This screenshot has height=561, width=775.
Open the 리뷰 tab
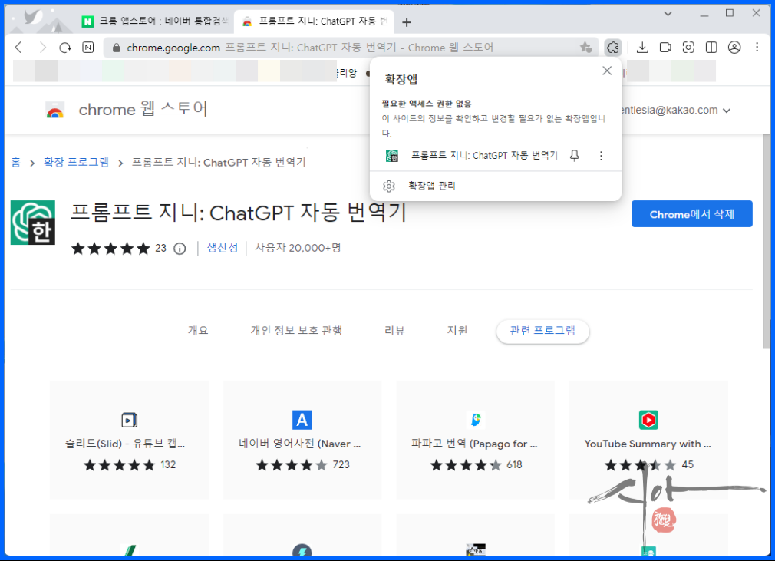394,330
